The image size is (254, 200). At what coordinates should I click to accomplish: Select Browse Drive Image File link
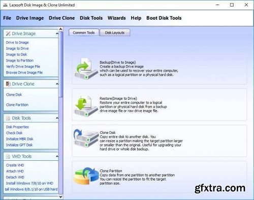coord(24,72)
